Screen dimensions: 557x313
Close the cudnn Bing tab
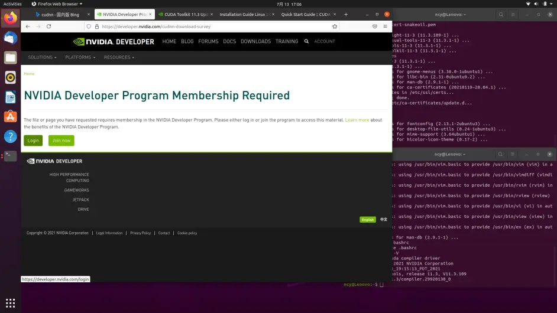pyautogui.click(x=89, y=15)
